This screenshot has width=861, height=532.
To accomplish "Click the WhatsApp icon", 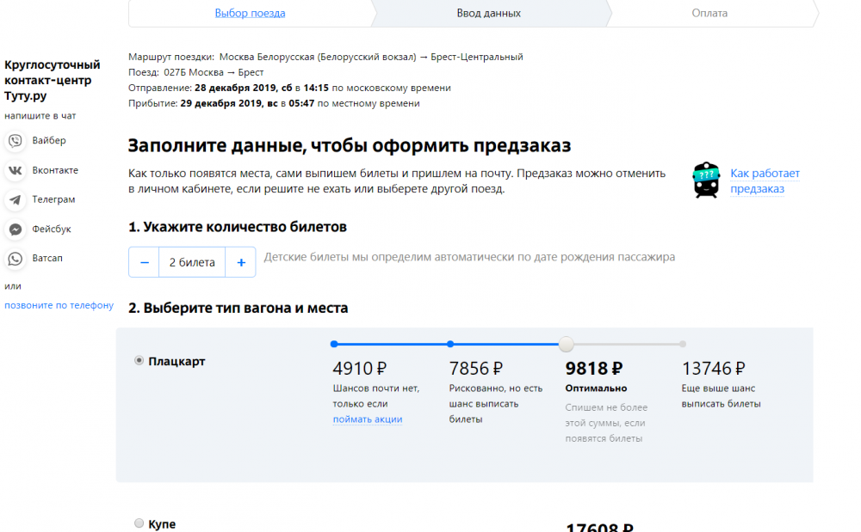I will click(15, 259).
